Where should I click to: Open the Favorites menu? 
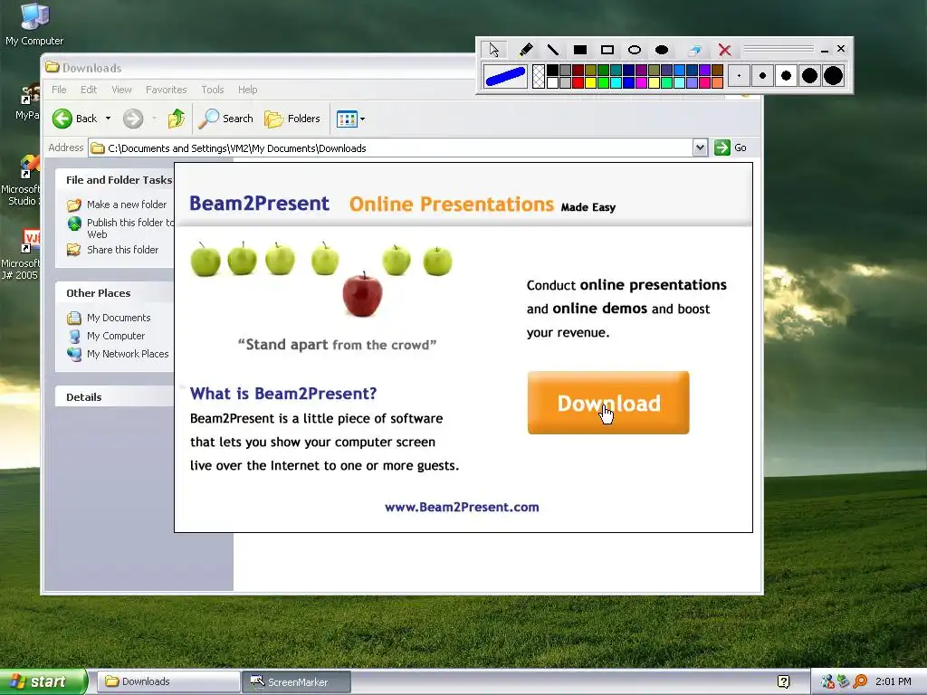[x=167, y=90]
